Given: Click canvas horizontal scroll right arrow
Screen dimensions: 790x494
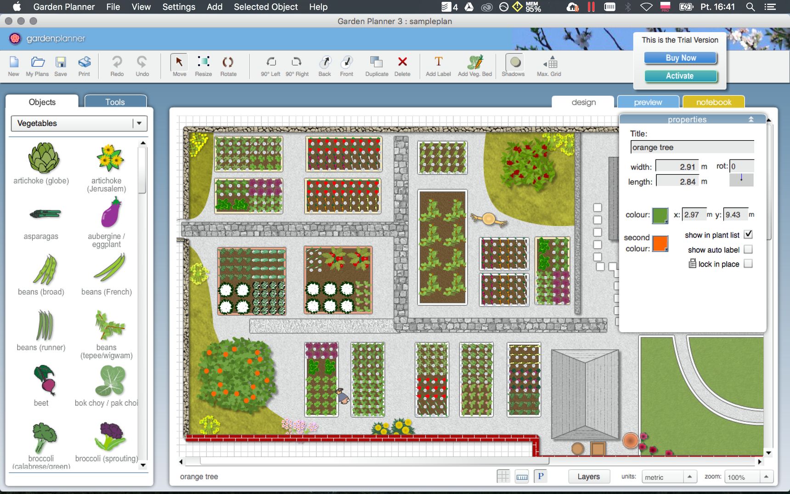Looking at the screenshot, I should 759,461.
